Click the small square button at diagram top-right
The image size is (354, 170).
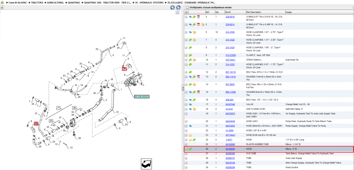point(177,12)
